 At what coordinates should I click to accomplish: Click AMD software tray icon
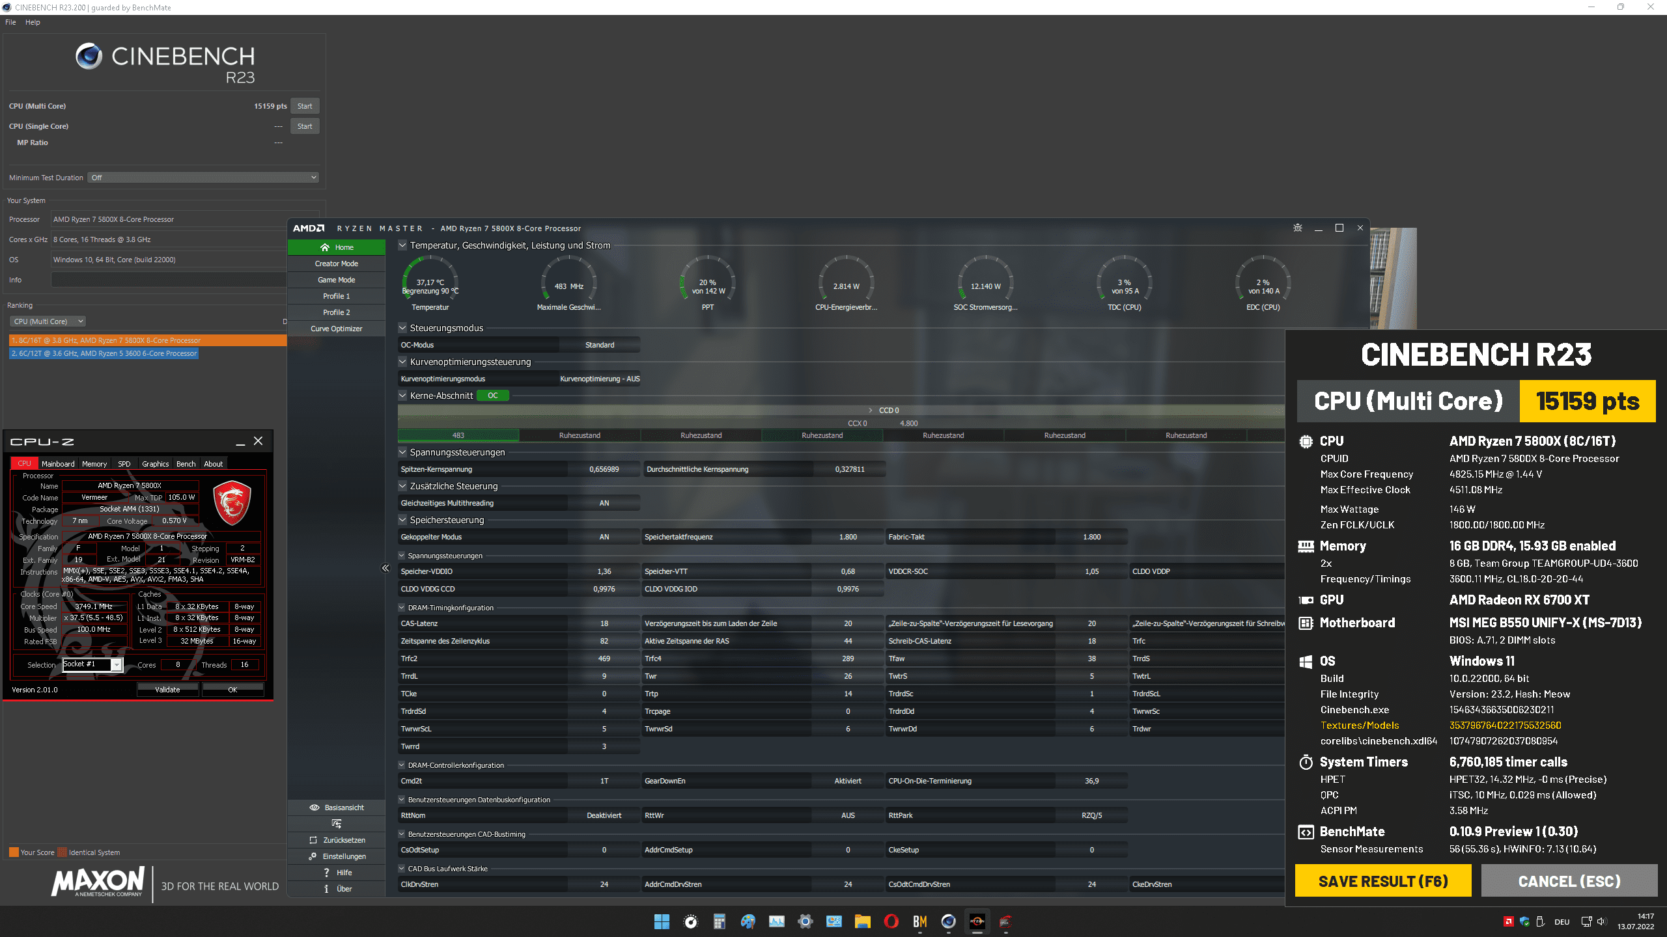point(1508,921)
